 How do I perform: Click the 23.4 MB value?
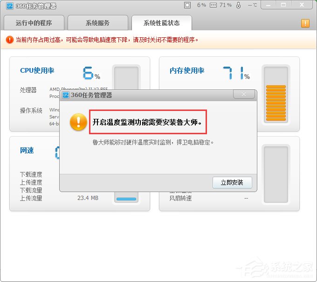(88, 198)
